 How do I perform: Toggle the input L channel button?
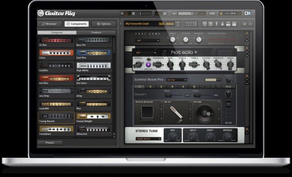coord(126,13)
